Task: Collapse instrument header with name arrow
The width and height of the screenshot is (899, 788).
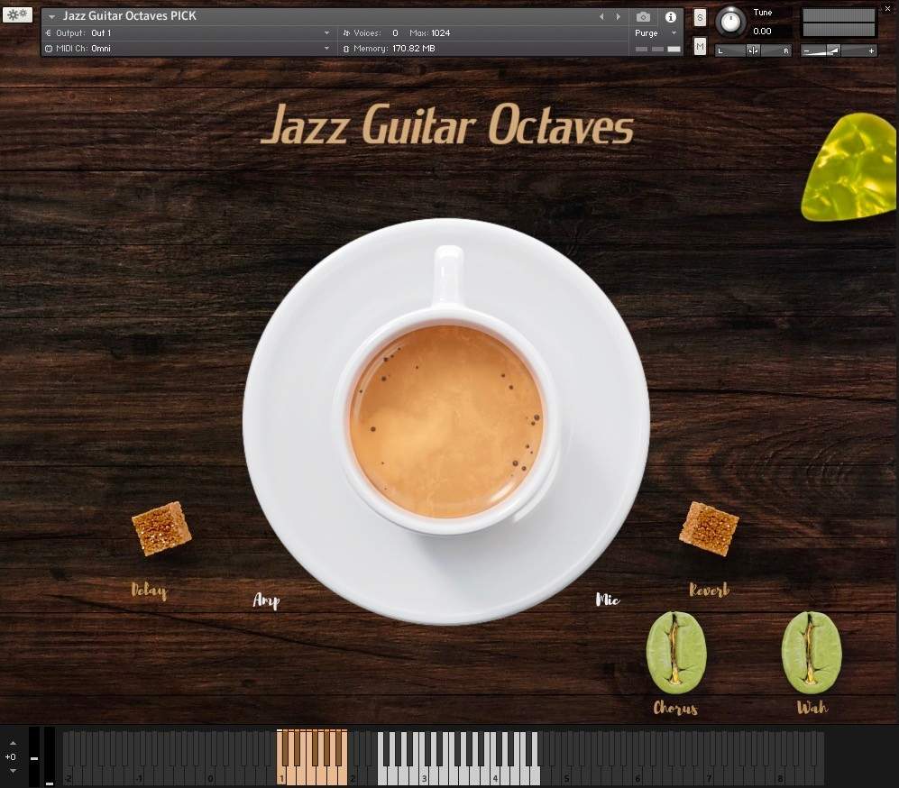Action: click(x=51, y=17)
